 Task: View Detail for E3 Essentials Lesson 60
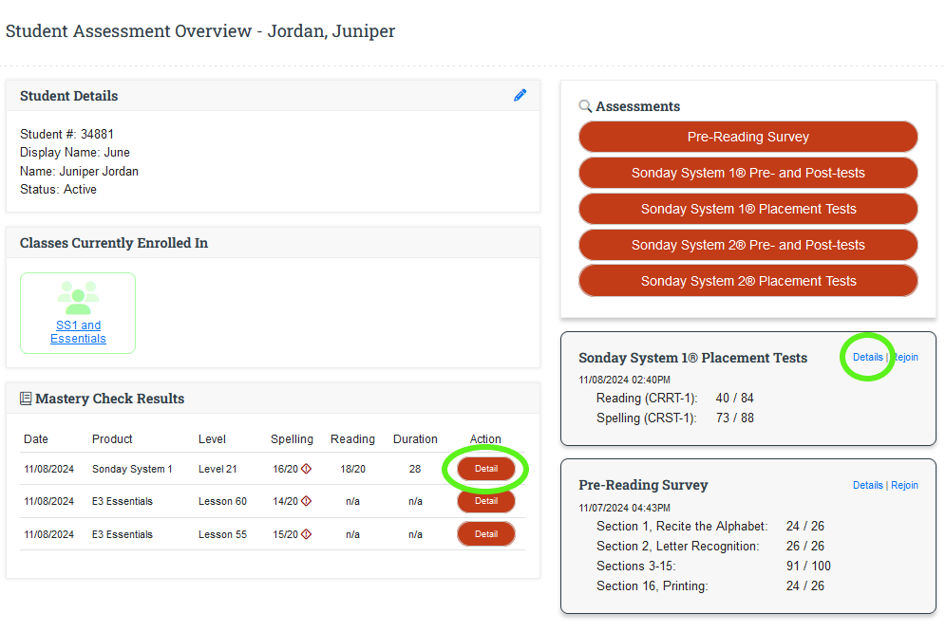tap(485, 501)
